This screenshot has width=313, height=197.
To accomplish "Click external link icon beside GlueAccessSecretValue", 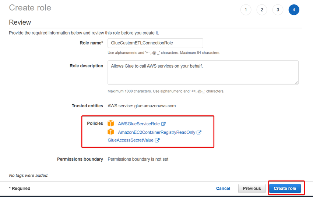I will point(157,140).
